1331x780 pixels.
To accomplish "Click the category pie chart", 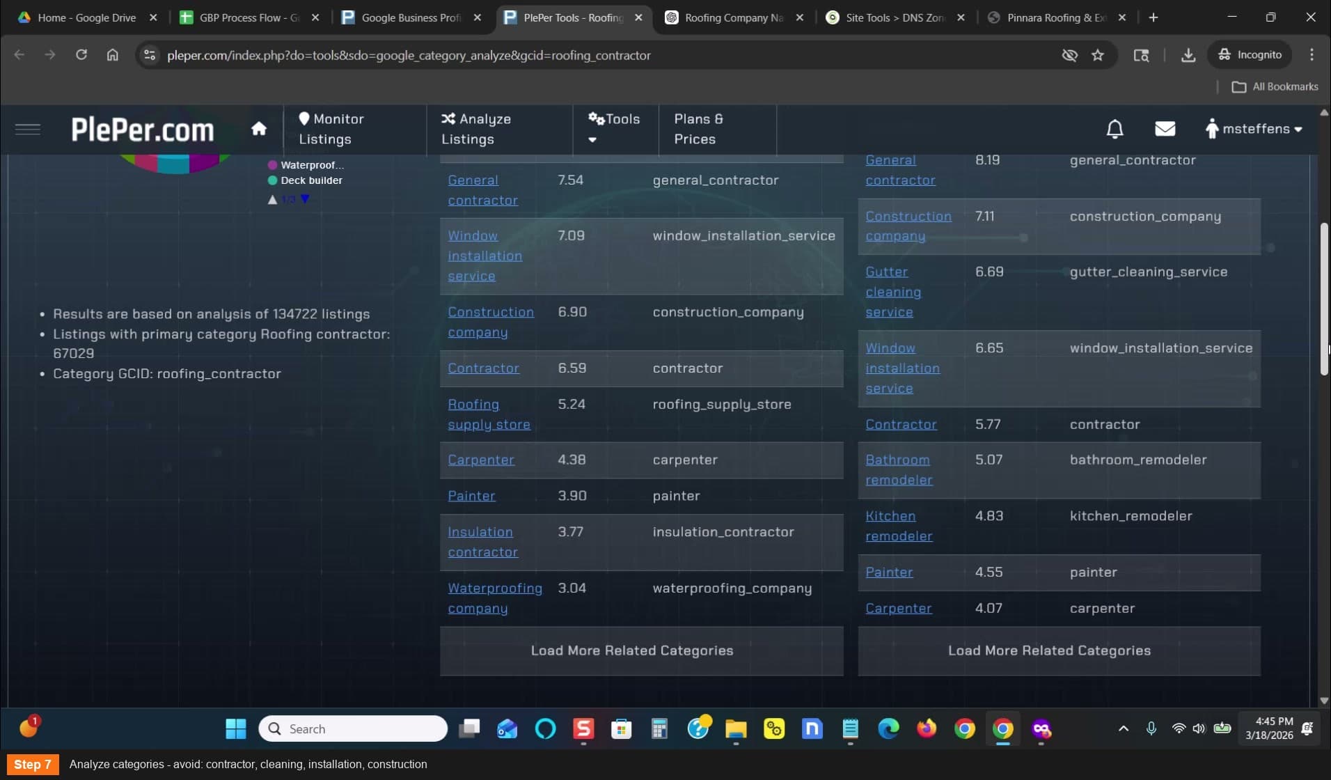I will 175,164.
